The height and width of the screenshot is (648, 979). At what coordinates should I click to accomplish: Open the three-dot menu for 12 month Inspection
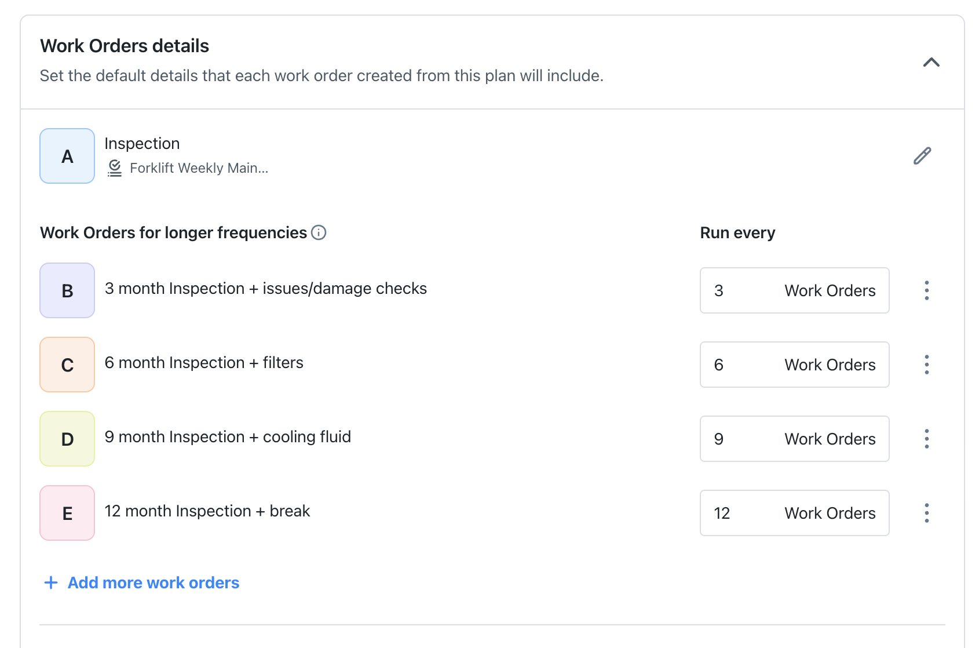(926, 513)
